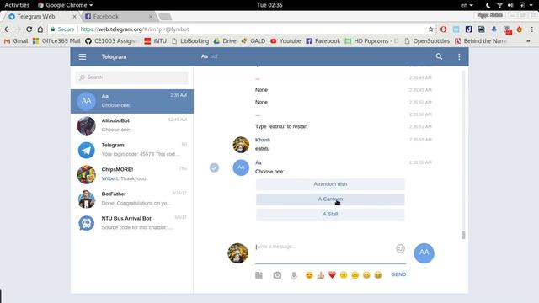Open the Drive bookmark
The width and height of the screenshot is (539, 303).
click(225, 41)
